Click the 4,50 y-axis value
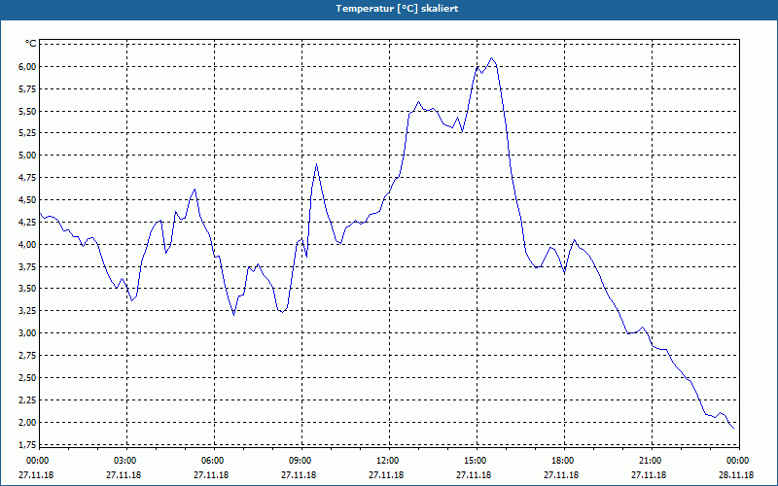The height and width of the screenshot is (486, 778). [28, 200]
